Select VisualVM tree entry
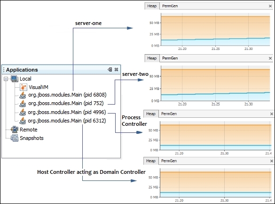 click(x=39, y=87)
